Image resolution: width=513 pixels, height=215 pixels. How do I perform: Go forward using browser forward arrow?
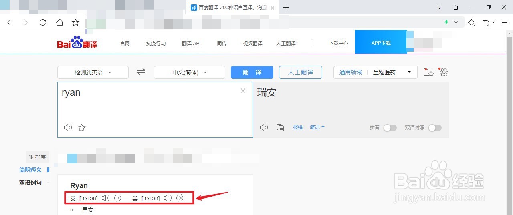tap(26, 22)
